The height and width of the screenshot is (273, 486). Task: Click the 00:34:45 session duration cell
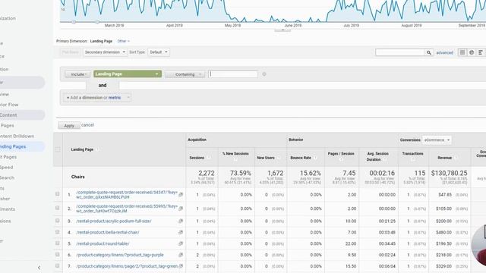point(387,244)
